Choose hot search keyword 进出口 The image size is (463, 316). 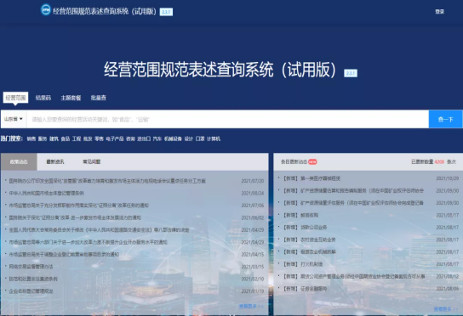[144, 138]
